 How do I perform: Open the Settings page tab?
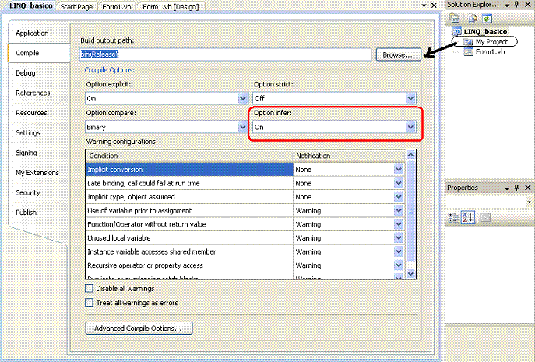28,132
